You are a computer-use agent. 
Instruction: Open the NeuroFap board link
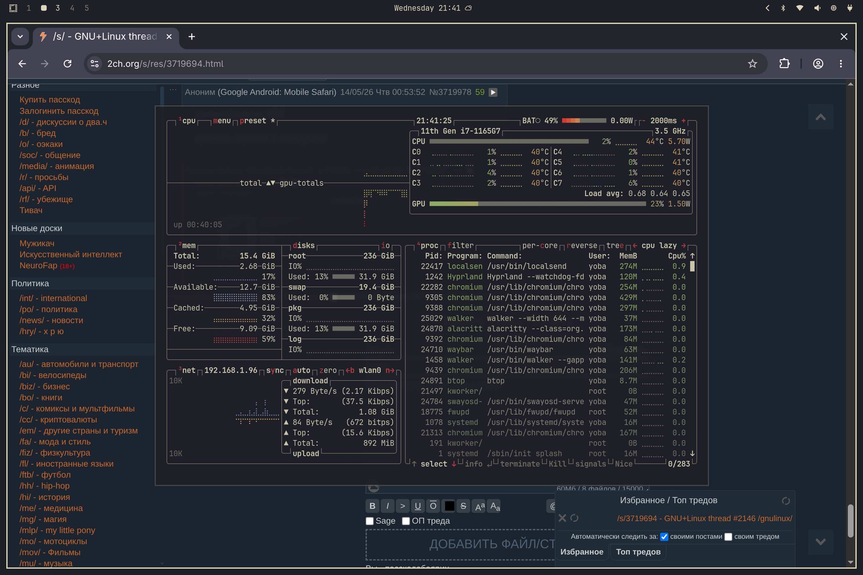click(38, 265)
